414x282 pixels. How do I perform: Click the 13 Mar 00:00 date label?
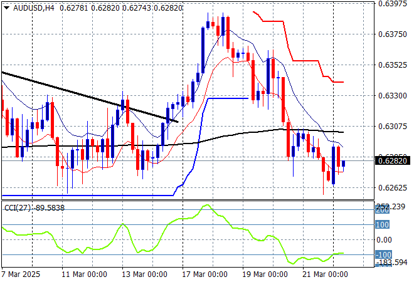tap(144, 274)
